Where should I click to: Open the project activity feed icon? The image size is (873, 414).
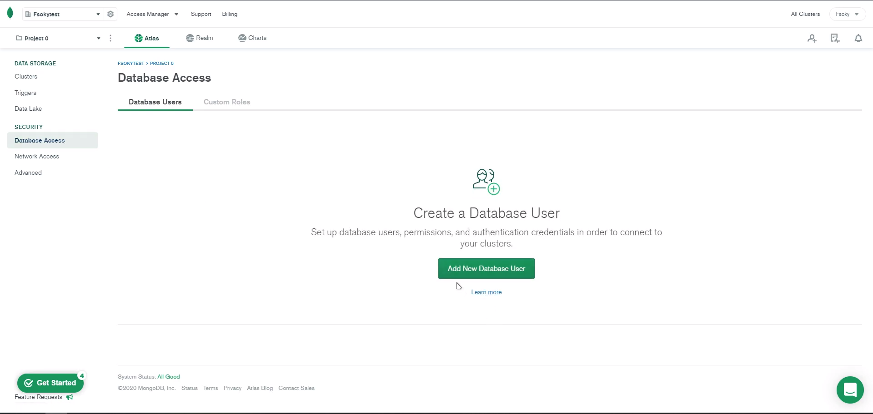(835, 38)
